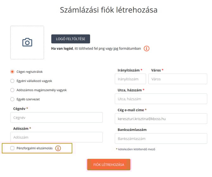The height and width of the screenshot is (177, 212).
Task: Click info icon next to logo upload hint
Action: coord(147,49)
